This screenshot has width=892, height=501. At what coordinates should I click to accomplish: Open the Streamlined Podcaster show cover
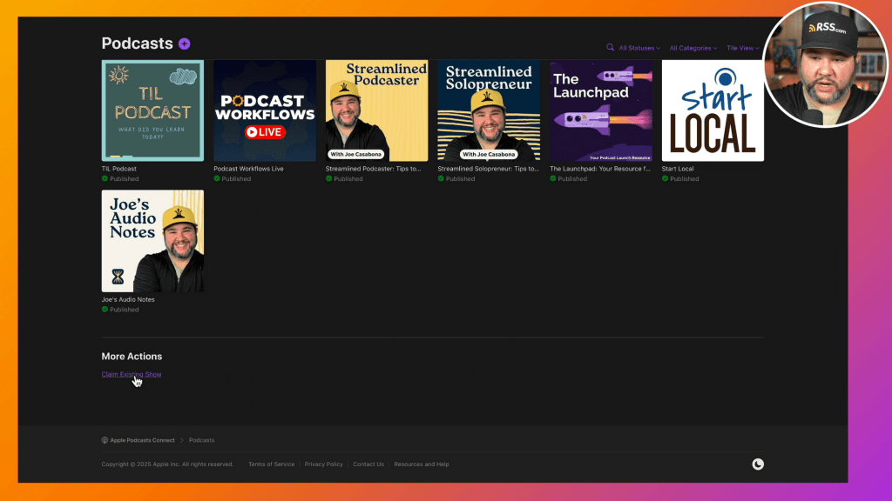(x=376, y=110)
